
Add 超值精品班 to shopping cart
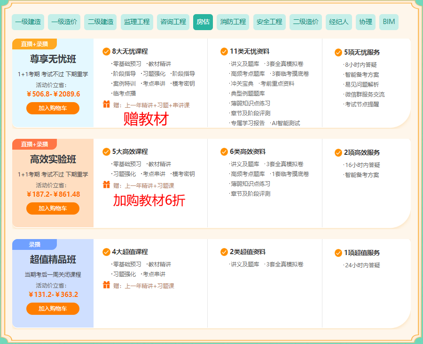point(53,309)
